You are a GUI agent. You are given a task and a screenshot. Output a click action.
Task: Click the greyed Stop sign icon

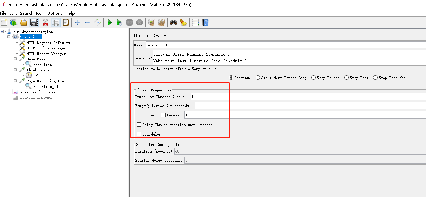click(130, 22)
